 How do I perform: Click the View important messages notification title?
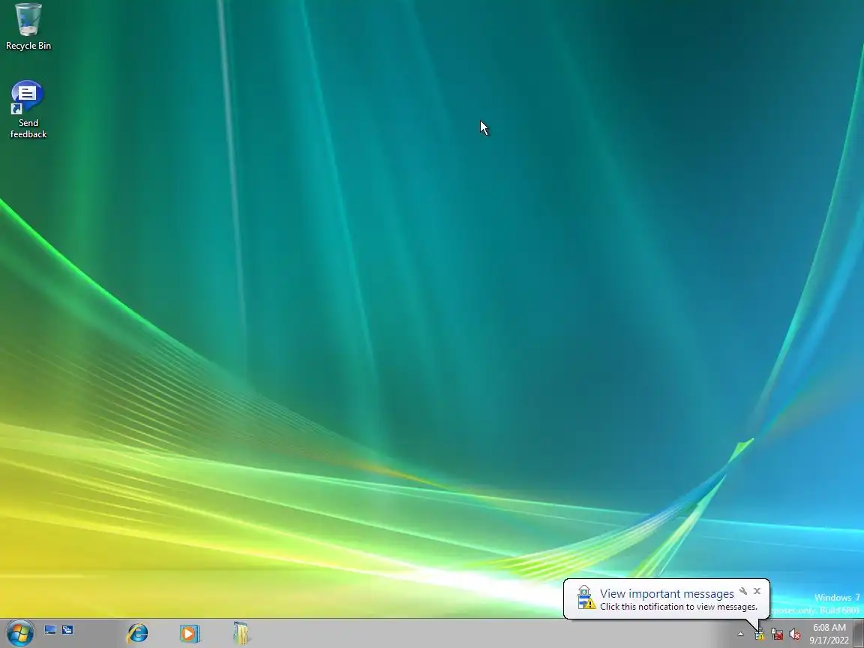point(667,593)
